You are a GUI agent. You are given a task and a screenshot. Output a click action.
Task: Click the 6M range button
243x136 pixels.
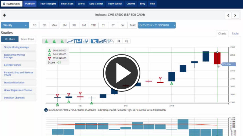(x=84, y=25)
